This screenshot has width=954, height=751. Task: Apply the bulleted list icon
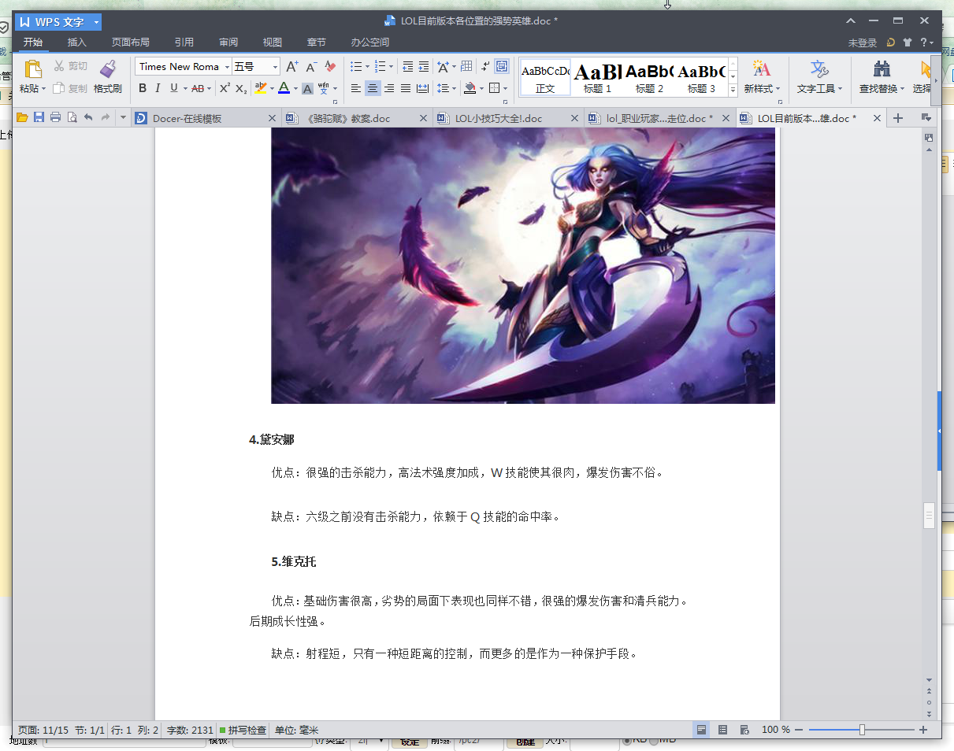click(356, 66)
